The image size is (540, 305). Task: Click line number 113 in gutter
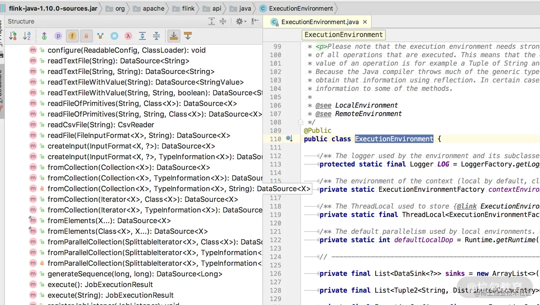(275, 164)
